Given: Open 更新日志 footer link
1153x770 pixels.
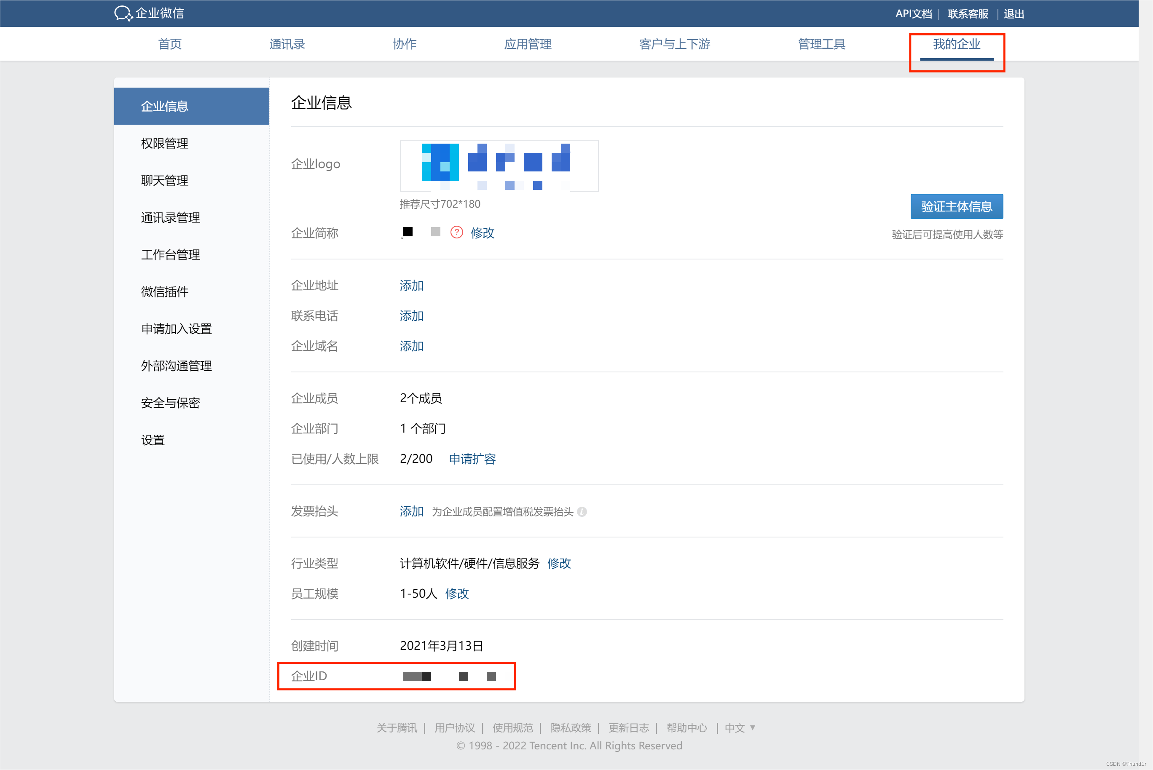Looking at the screenshot, I should click(629, 728).
